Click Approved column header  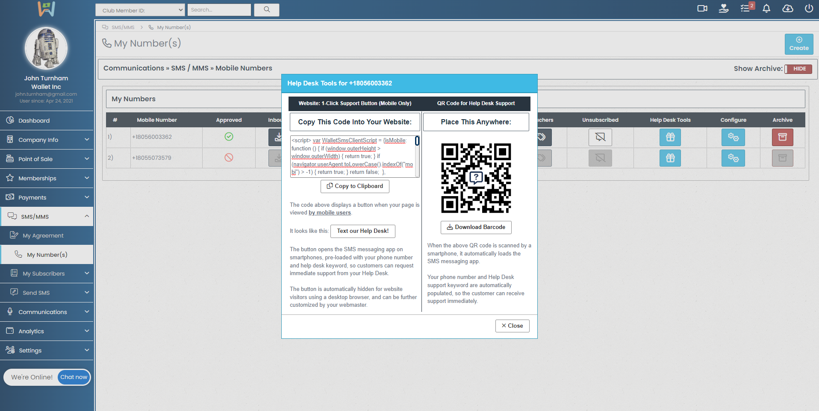click(229, 120)
